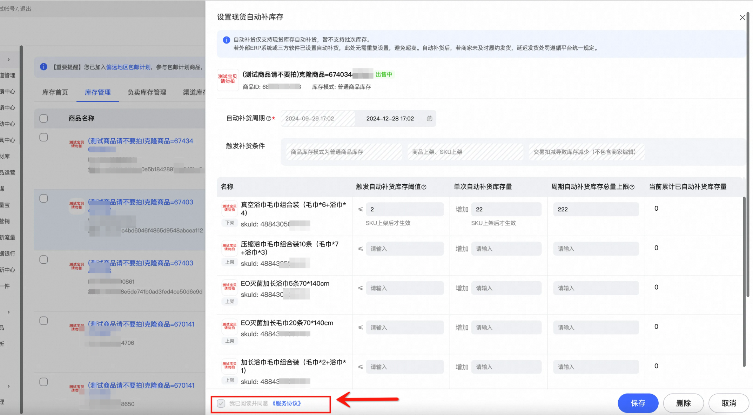Click cycle limit field containing 222

tap(596, 209)
